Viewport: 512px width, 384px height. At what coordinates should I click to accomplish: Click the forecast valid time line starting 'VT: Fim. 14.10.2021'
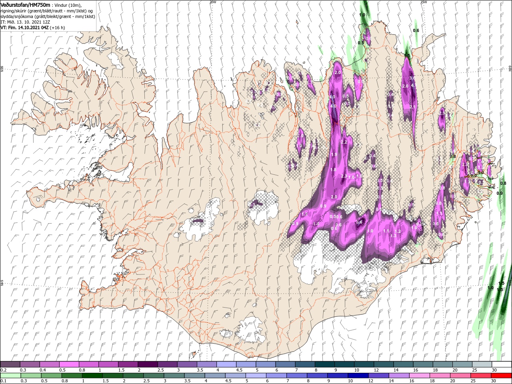[33, 28]
